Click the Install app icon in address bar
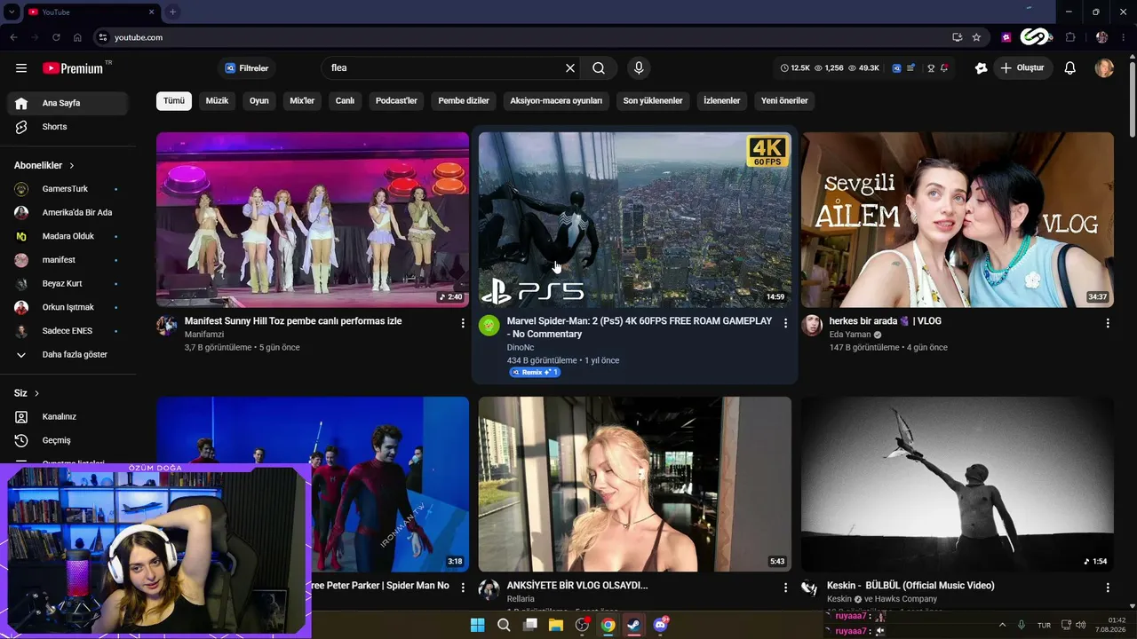Screen dimensions: 1137x639 click(x=957, y=37)
